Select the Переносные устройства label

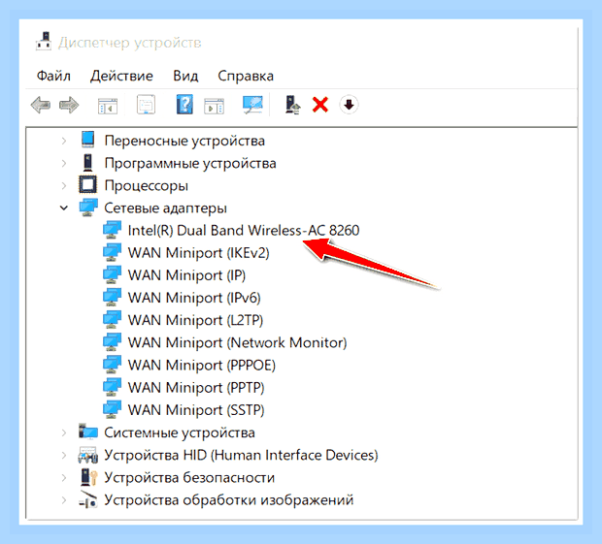(184, 141)
